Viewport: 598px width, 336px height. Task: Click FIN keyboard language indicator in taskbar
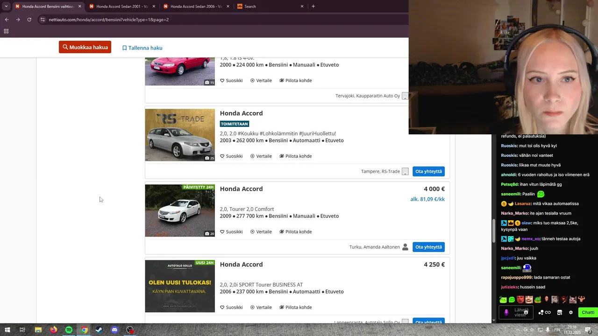tap(557, 329)
